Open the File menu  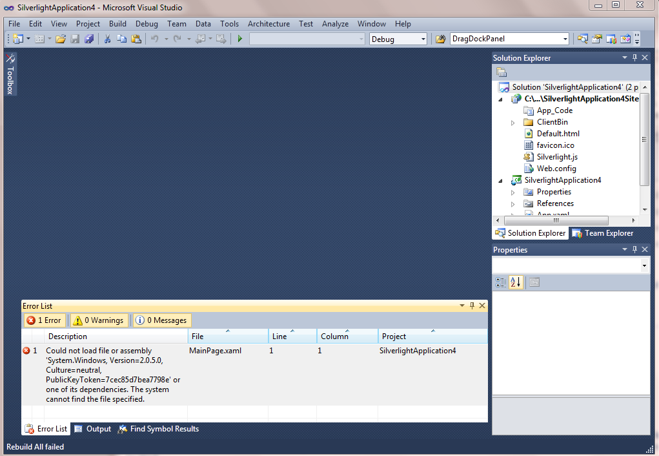click(x=14, y=24)
